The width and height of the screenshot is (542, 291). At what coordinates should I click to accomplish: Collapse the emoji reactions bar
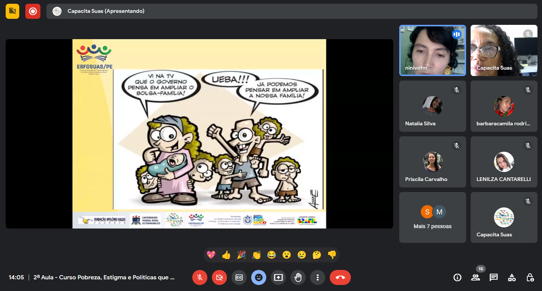pos(259,278)
